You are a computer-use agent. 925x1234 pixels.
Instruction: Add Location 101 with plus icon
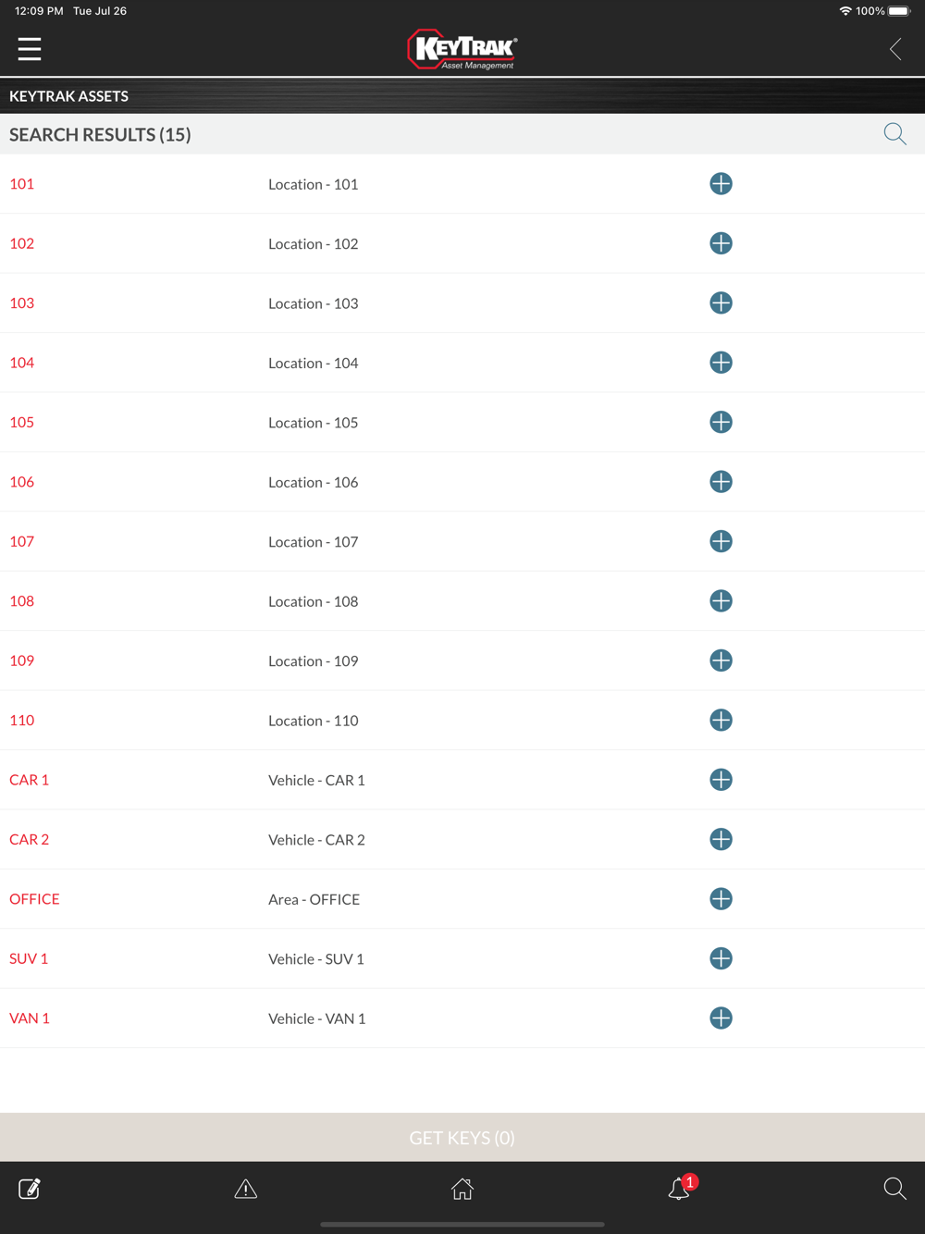721,184
